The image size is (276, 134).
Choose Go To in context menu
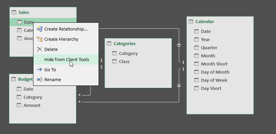(x=66, y=70)
